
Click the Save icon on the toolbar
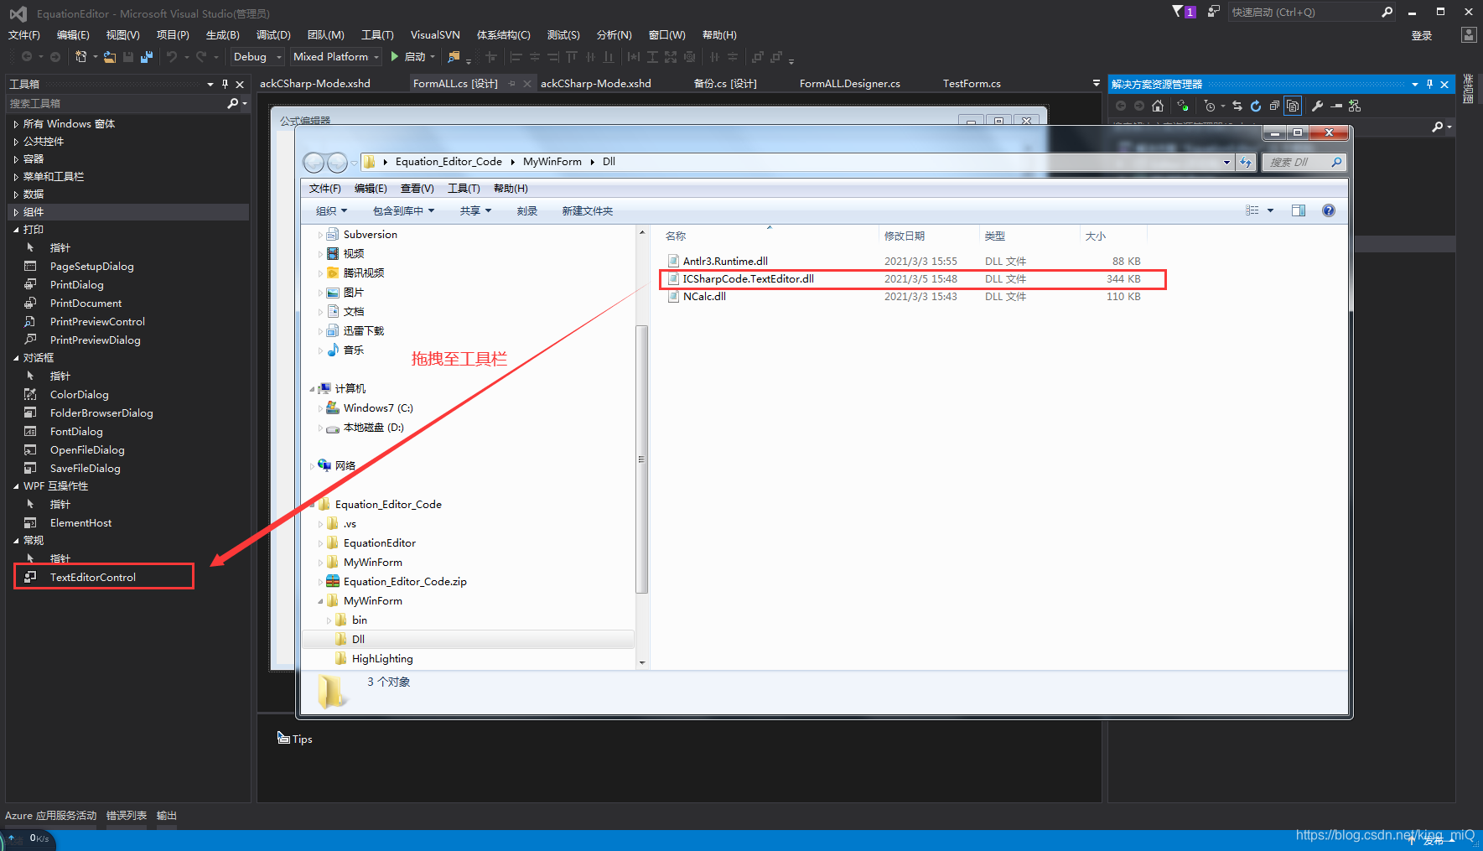(127, 56)
